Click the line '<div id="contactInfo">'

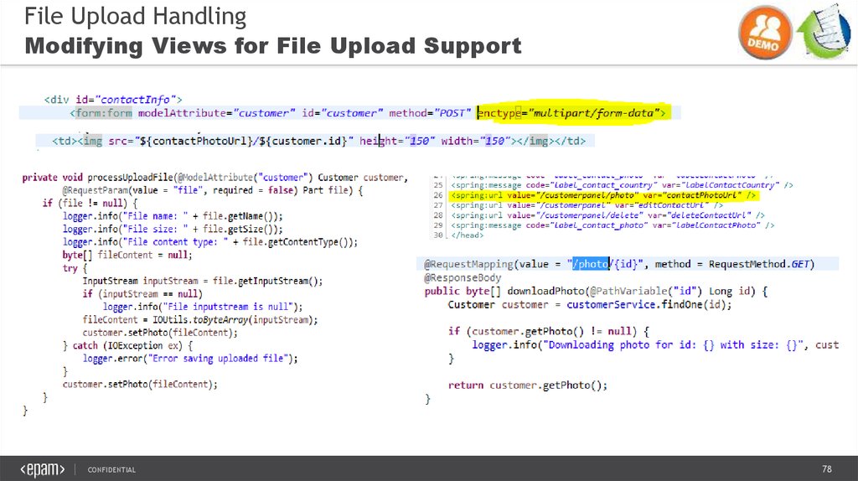point(113,100)
